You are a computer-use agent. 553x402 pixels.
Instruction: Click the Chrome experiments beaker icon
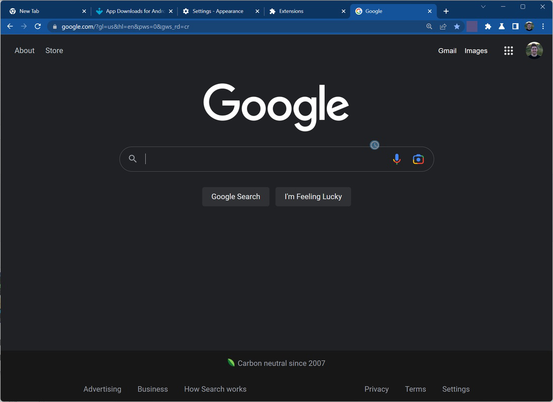pyautogui.click(x=502, y=26)
